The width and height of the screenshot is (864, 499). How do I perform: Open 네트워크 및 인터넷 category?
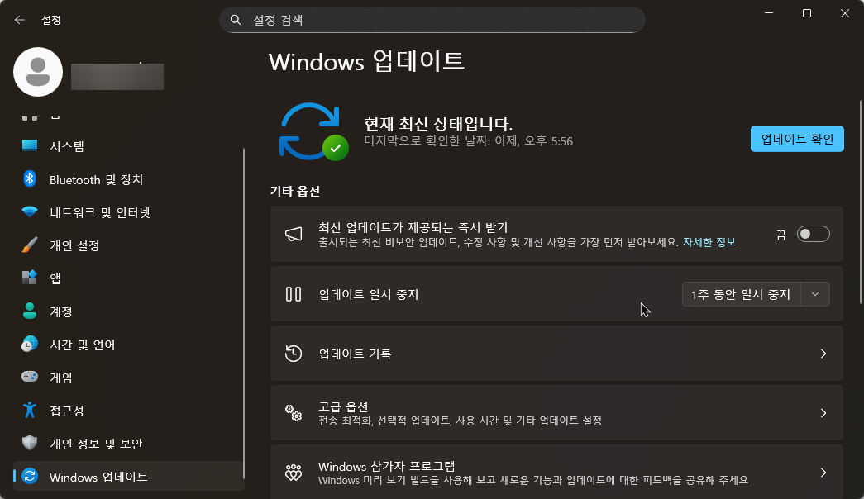[x=128, y=212]
